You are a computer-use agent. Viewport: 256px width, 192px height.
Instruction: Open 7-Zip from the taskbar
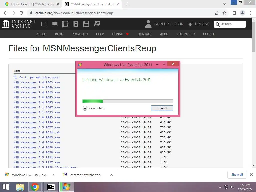pos(51,187)
